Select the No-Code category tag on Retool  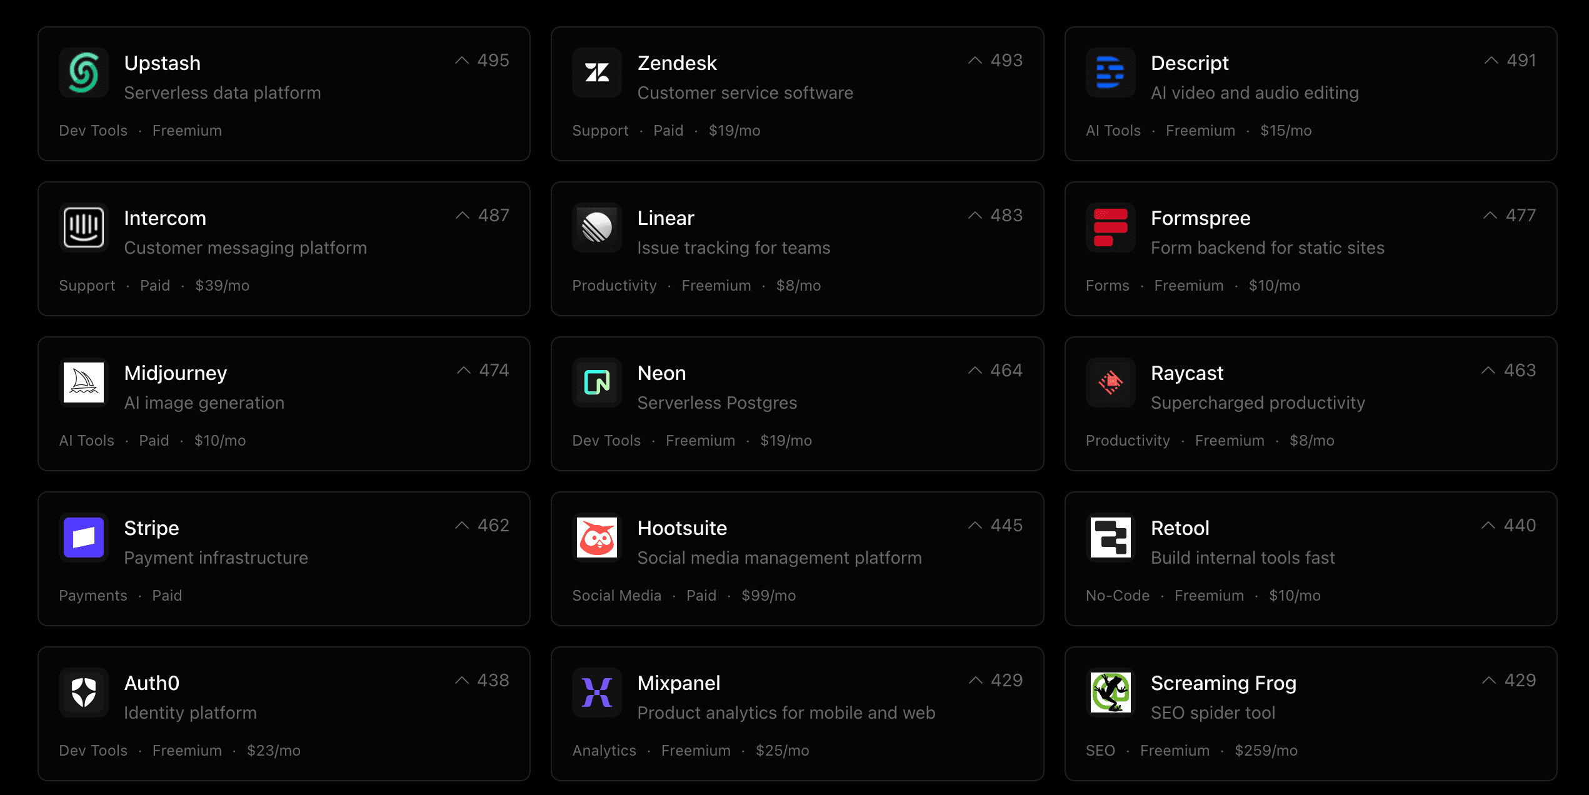click(1117, 596)
